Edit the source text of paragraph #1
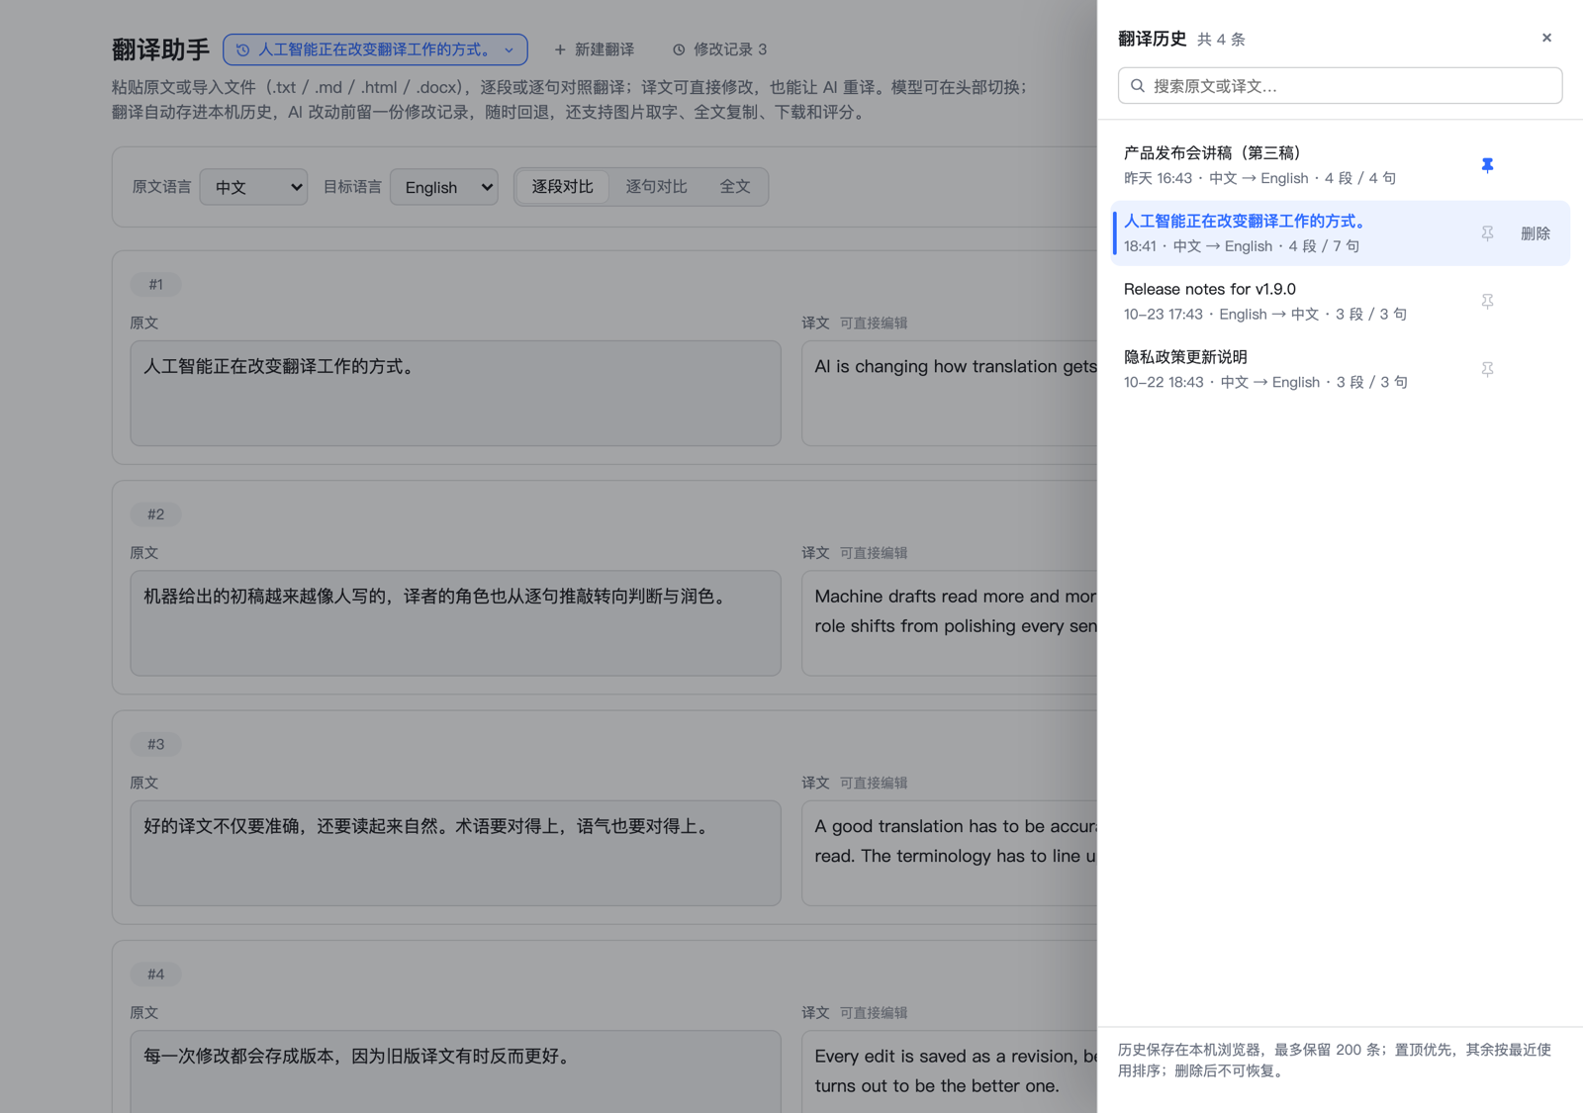The image size is (1583, 1113). click(455, 394)
